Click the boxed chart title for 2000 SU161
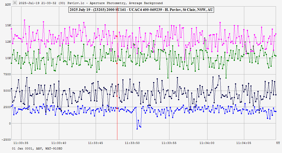This screenshot has width=282, height=153. (x=141, y=10)
